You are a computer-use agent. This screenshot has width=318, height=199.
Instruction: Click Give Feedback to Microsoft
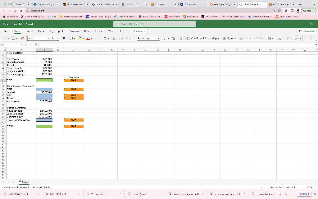(283, 187)
